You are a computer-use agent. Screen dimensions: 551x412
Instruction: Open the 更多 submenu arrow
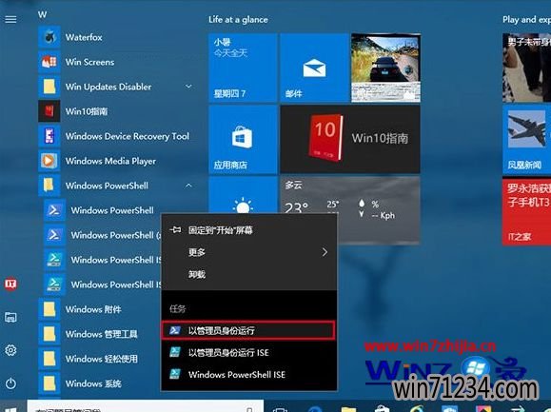(325, 252)
